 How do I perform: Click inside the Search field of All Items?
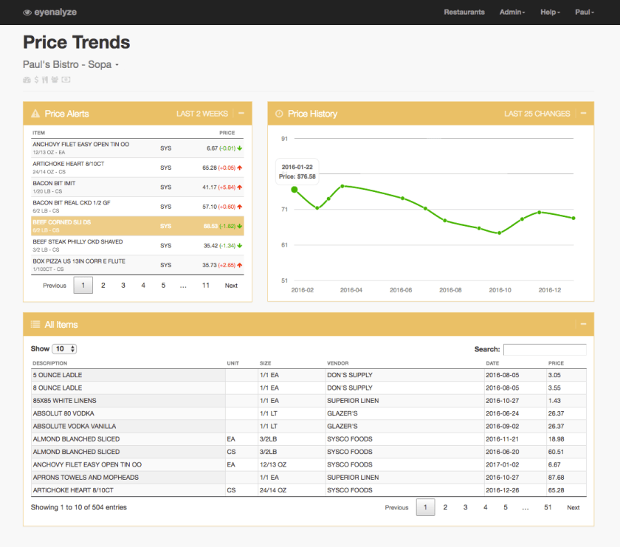(545, 348)
